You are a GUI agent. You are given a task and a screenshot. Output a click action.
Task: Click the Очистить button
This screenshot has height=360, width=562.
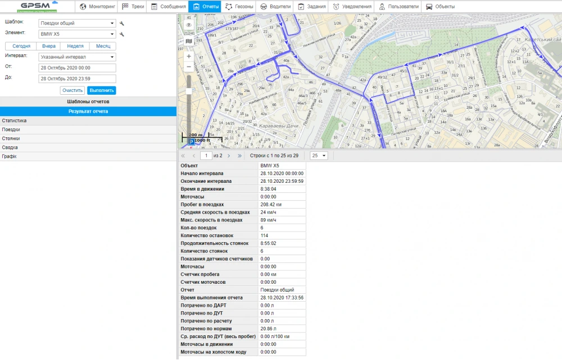72,90
